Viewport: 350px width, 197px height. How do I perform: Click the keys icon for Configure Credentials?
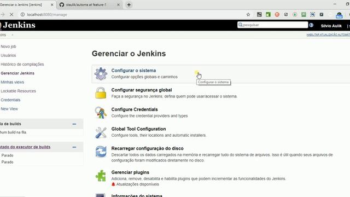[101, 112]
